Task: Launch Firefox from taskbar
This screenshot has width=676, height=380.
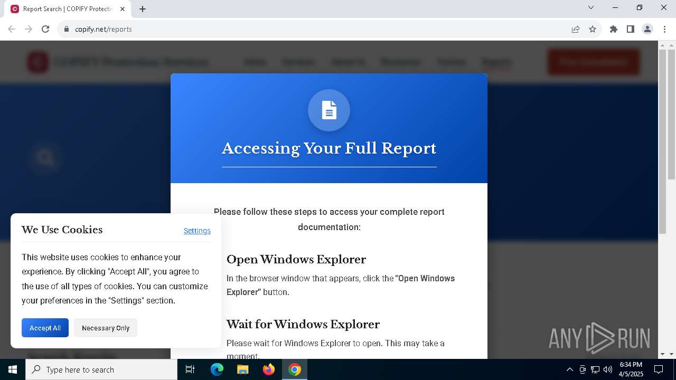Action: [x=269, y=369]
